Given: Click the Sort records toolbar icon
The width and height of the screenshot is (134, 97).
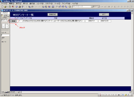Looking at the screenshot, I should point(53,7).
